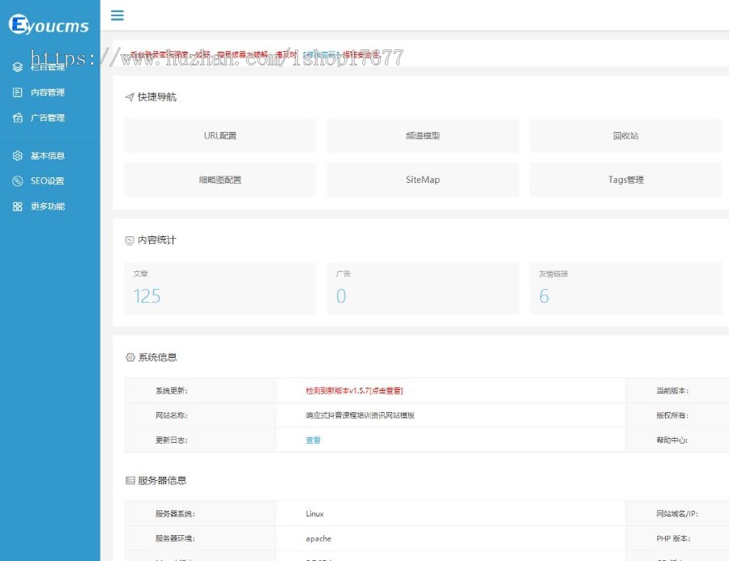The height and width of the screenshot is (561, 729).
Task: Toggle the hamburger sidebar menu icon
Action: tap(117, 15)
